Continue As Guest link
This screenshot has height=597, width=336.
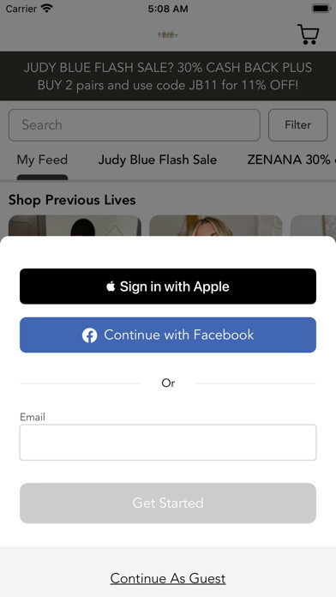point(168,578)
